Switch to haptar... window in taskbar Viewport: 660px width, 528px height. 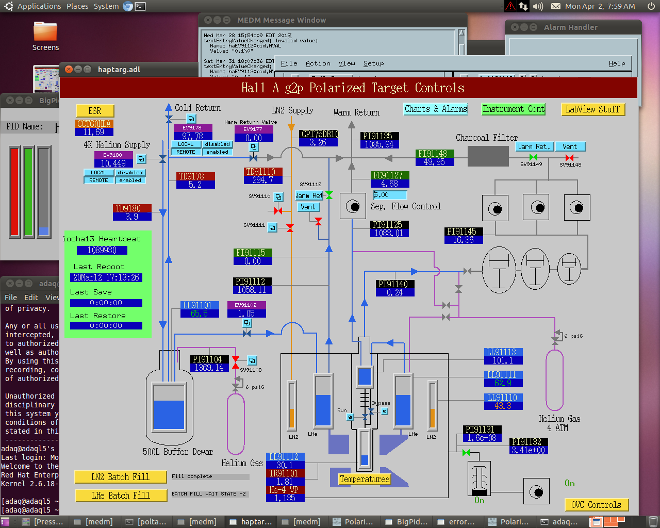[251, 522]
